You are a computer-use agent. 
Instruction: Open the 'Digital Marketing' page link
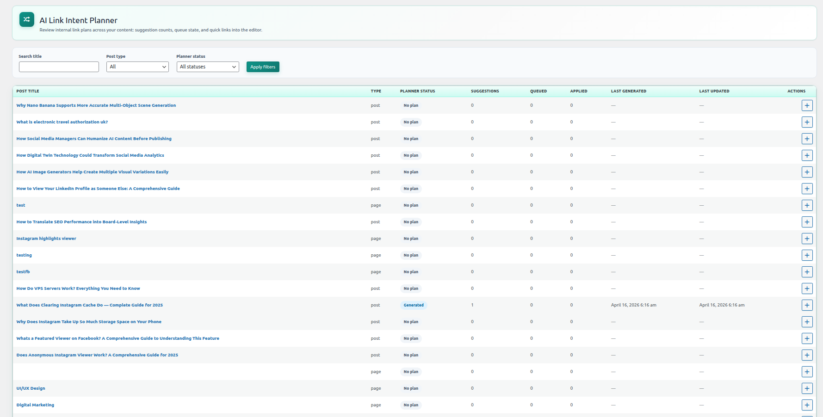[35, 405]
